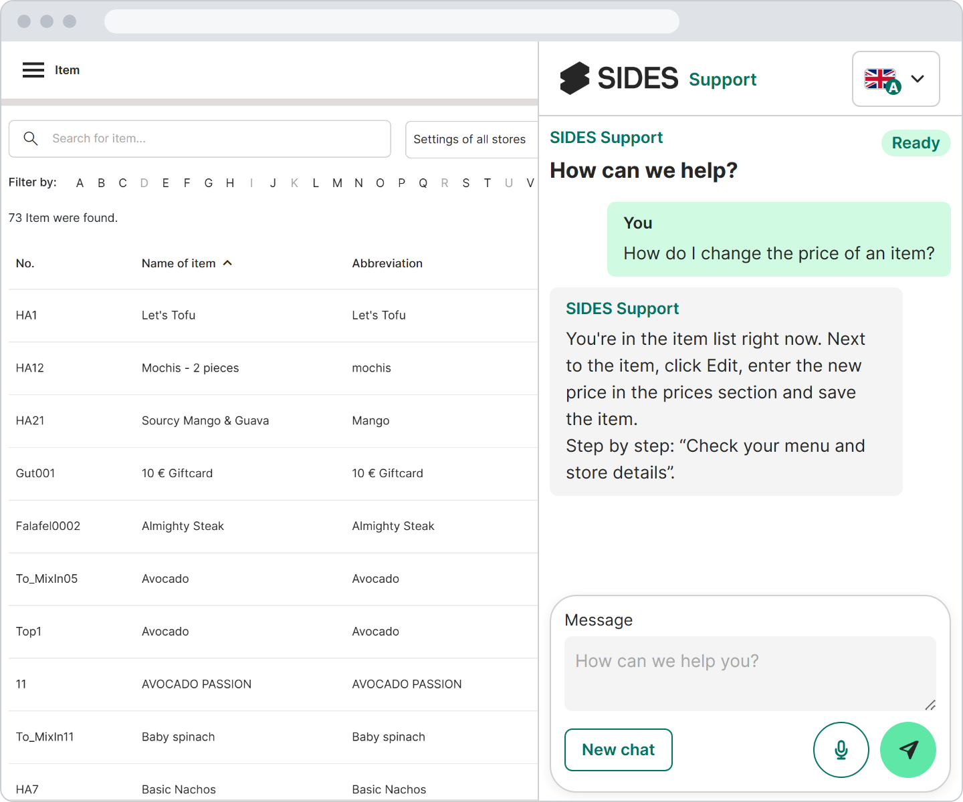This screenshot has height=802, width=963.
Task: Focus the Search for item field
Action: 199,139
